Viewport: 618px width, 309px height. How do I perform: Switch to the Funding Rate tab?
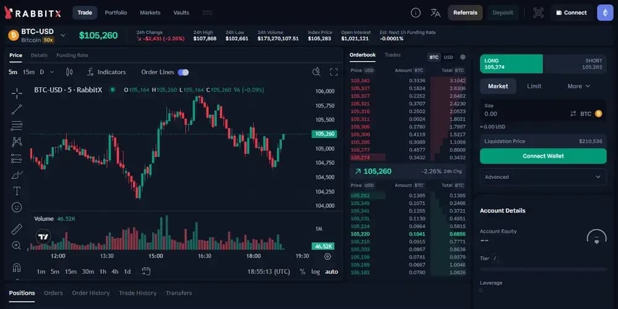click(72, 55)
